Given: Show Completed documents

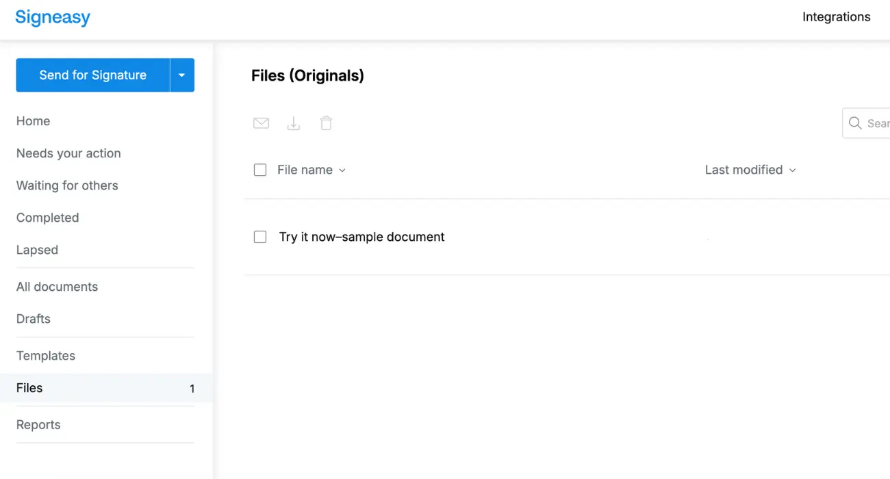Looking at the screenshot, I should click(47, 218).
